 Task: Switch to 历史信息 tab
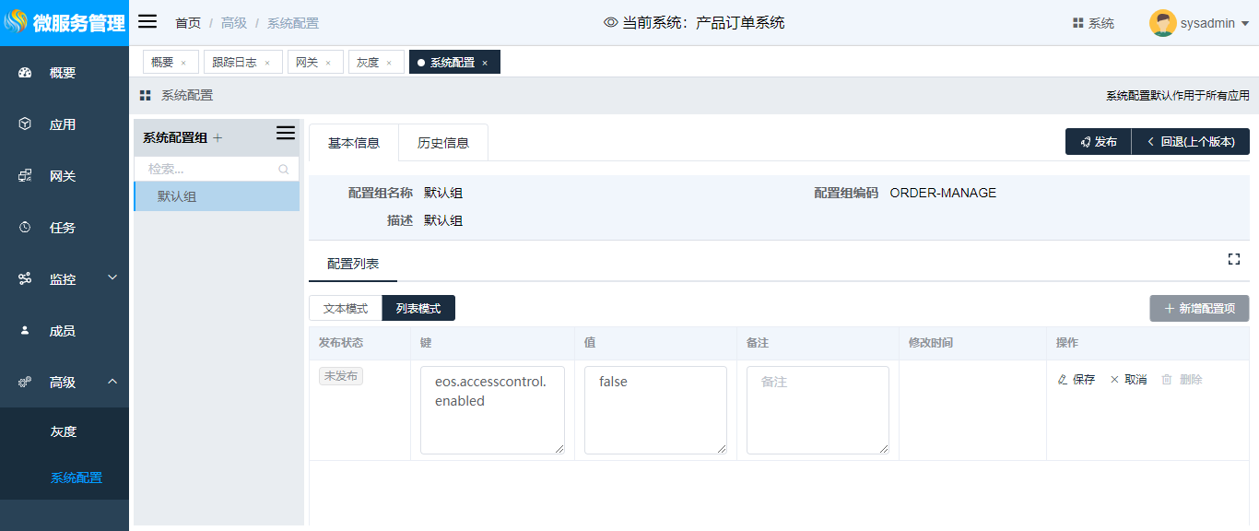[x=442, y=143]
